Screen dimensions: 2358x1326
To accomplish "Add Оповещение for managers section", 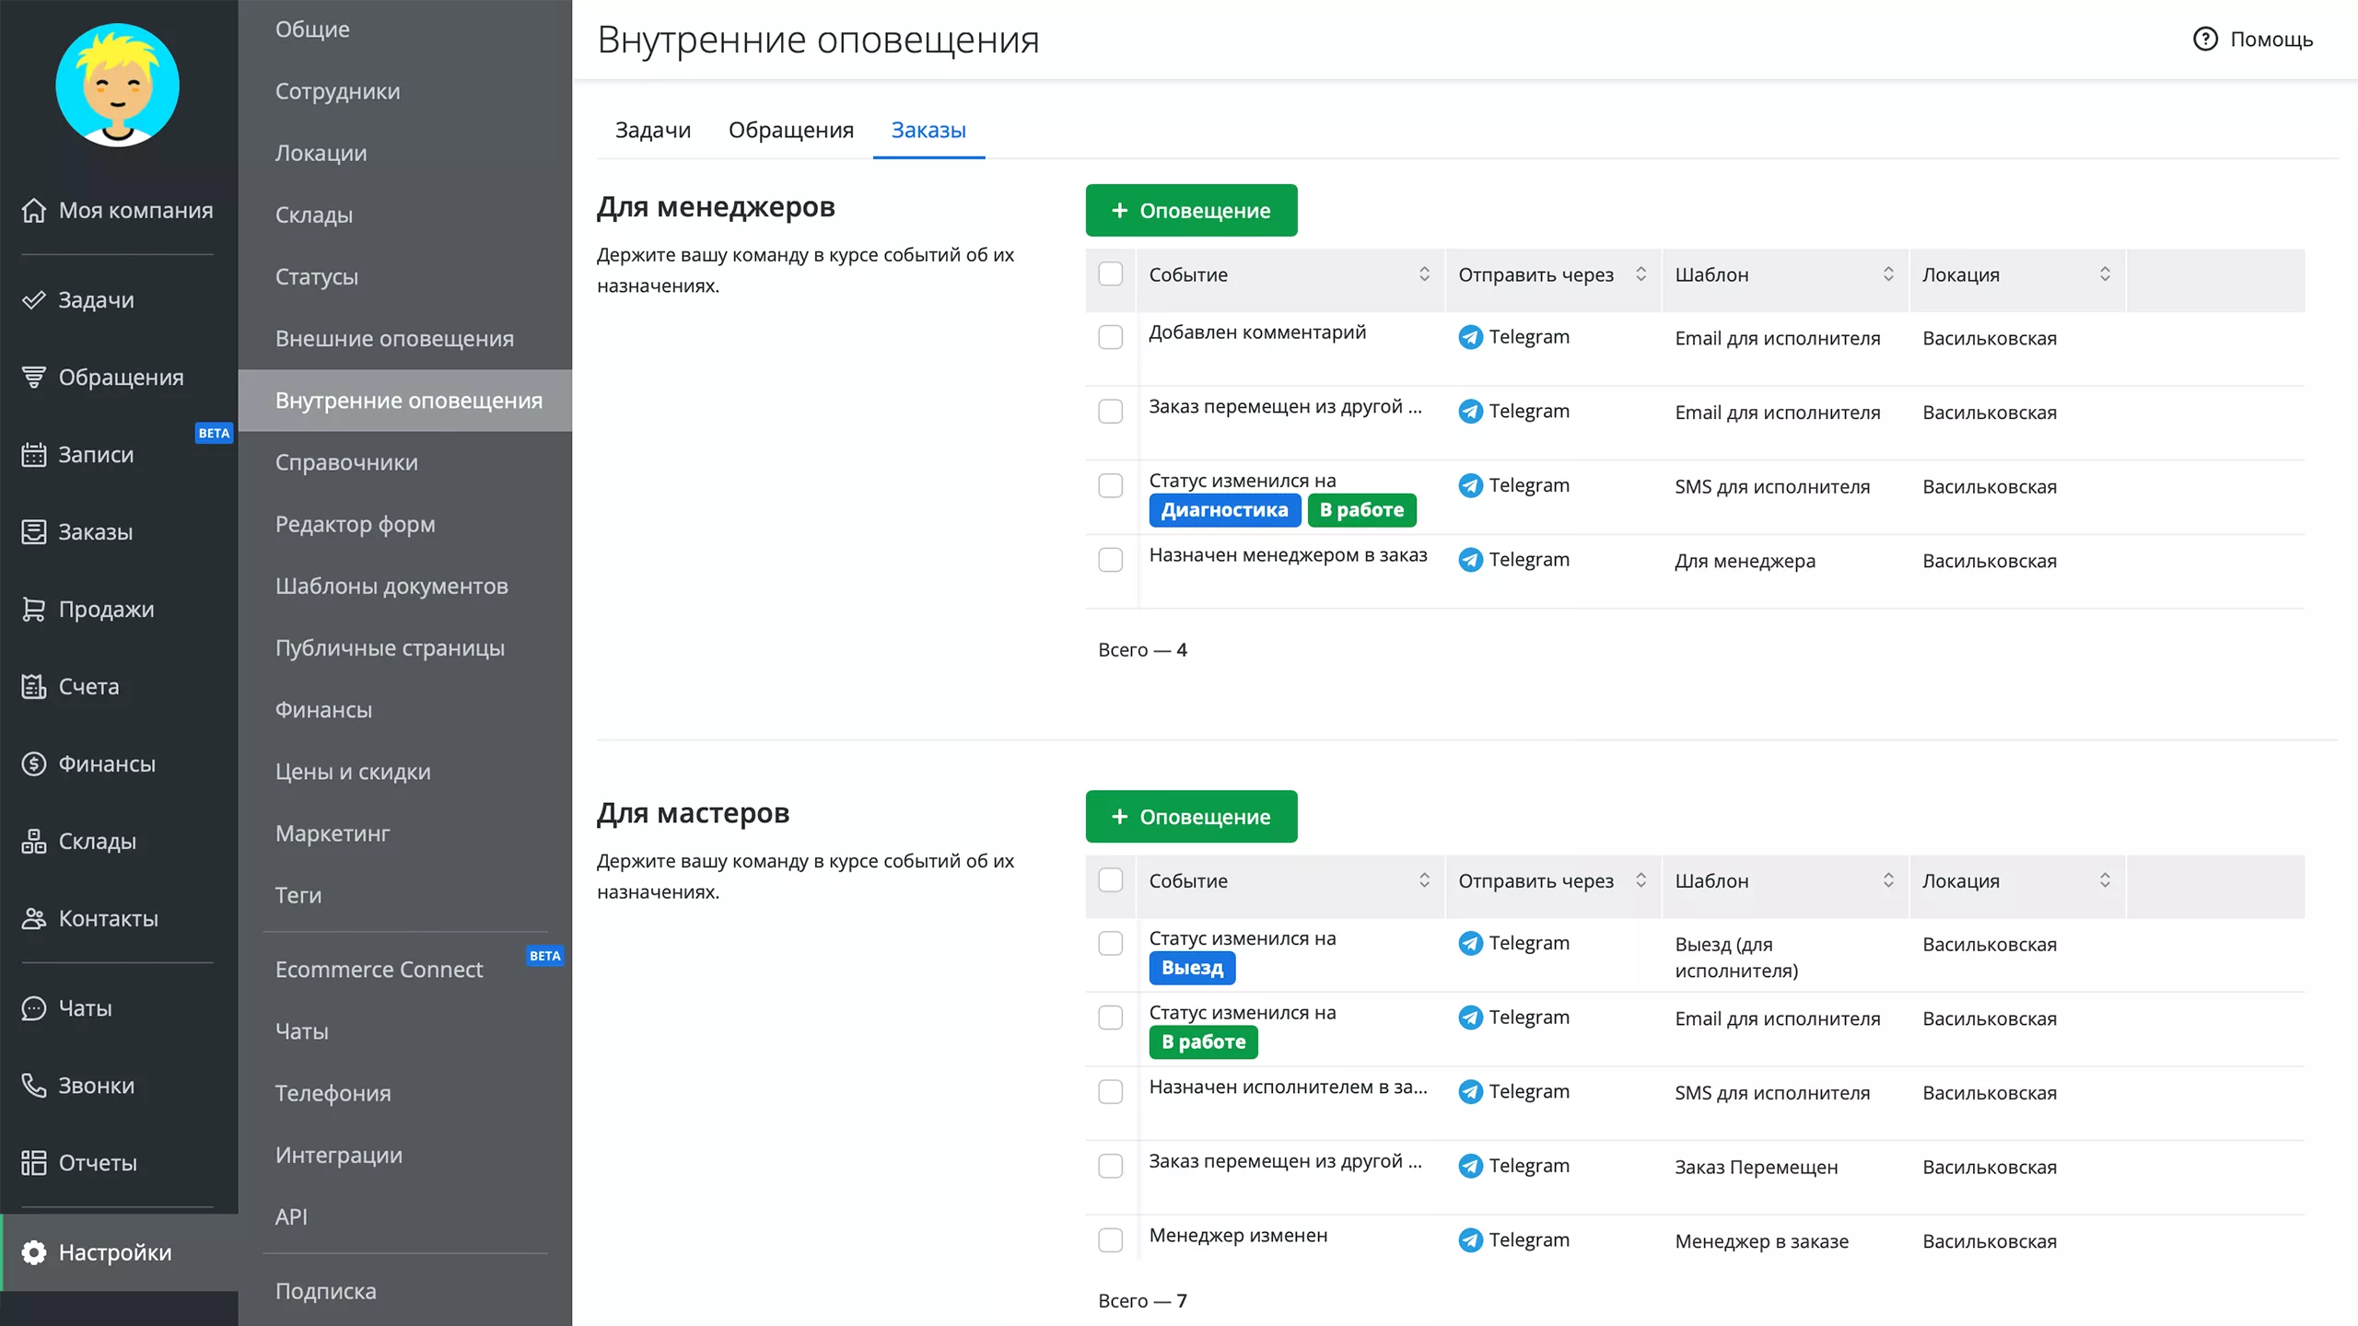I will pos(1191,211).
